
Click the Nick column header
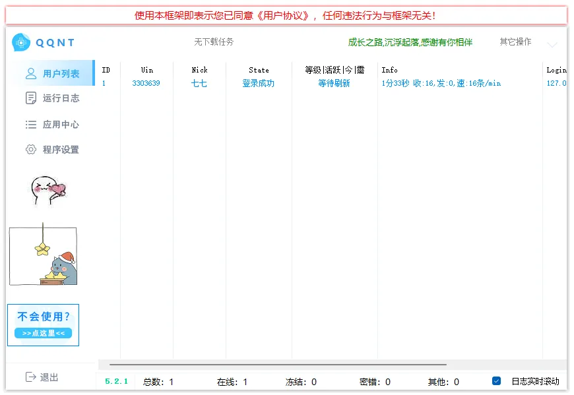(x=199, y=70)
